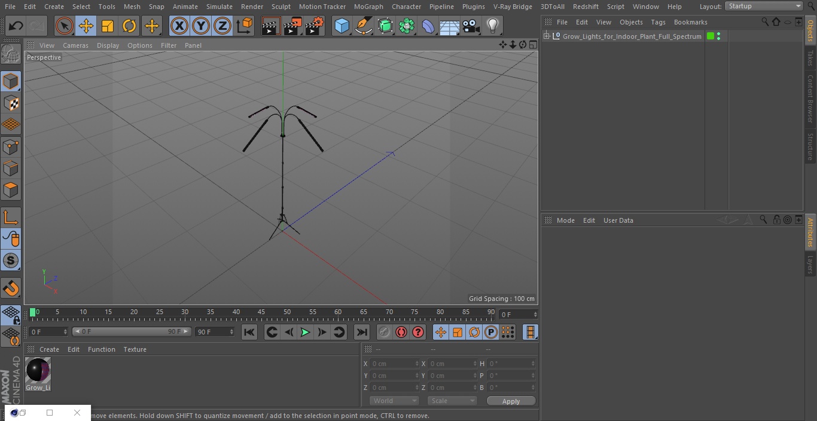Open the viewport Display menu
The width and height of the screenshot is (817, 421).
click(x=108, y=45)
